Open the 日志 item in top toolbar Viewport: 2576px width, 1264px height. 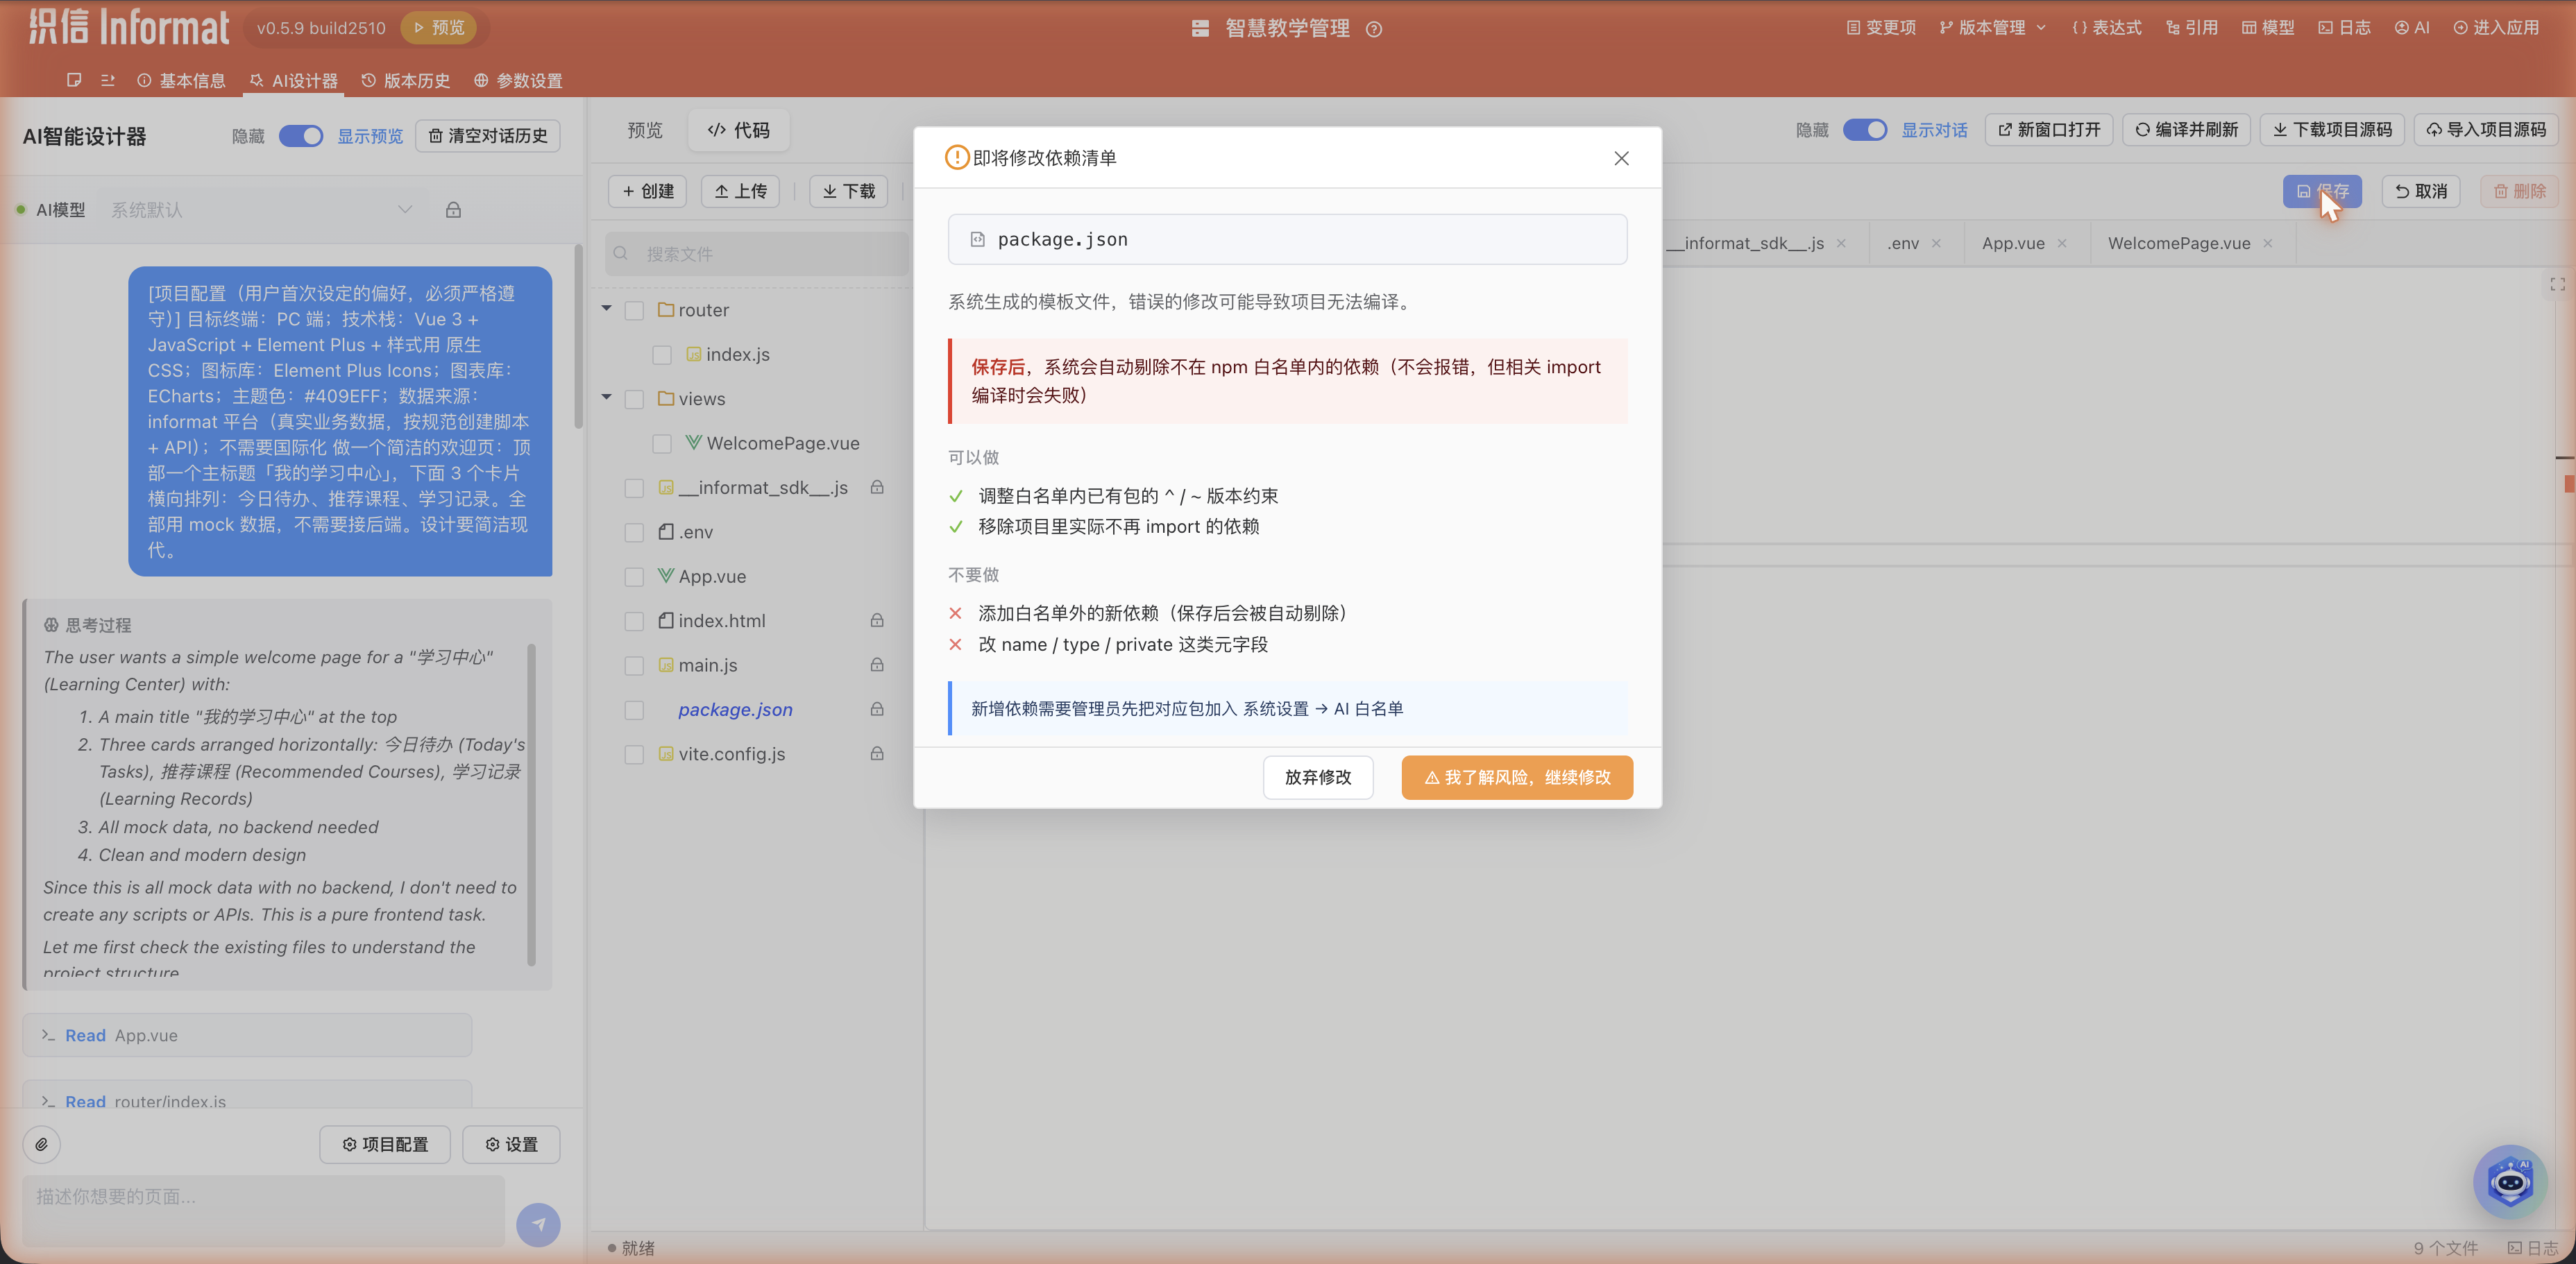pos(2344,28)
